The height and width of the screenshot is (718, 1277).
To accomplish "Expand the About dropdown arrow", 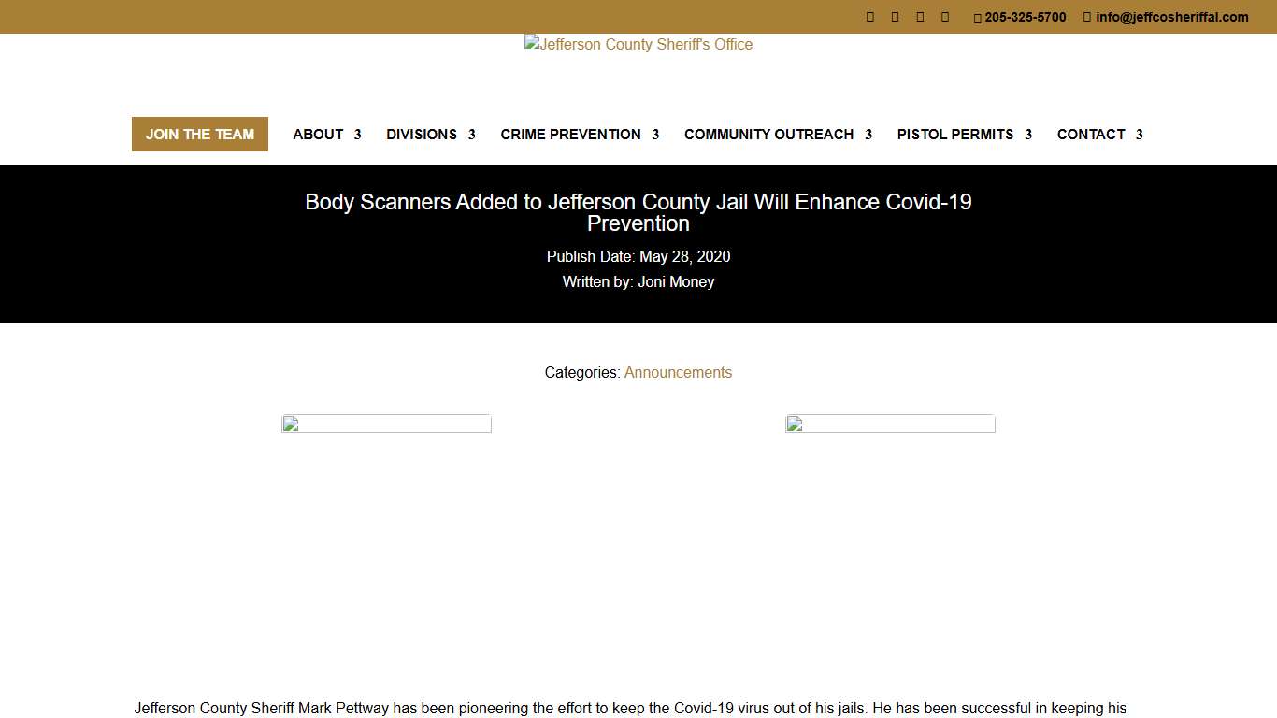I will (357, 135).
